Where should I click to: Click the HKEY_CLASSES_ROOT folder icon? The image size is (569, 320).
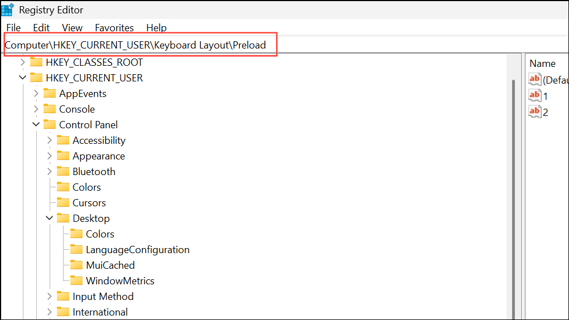pyautogui.click(x=36, y=62)
